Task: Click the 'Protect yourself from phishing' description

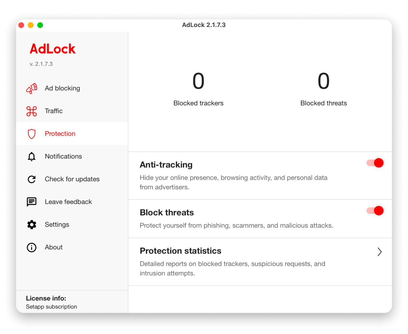Action: (x=236, y=225)
